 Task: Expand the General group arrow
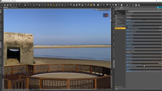[115, 16]
